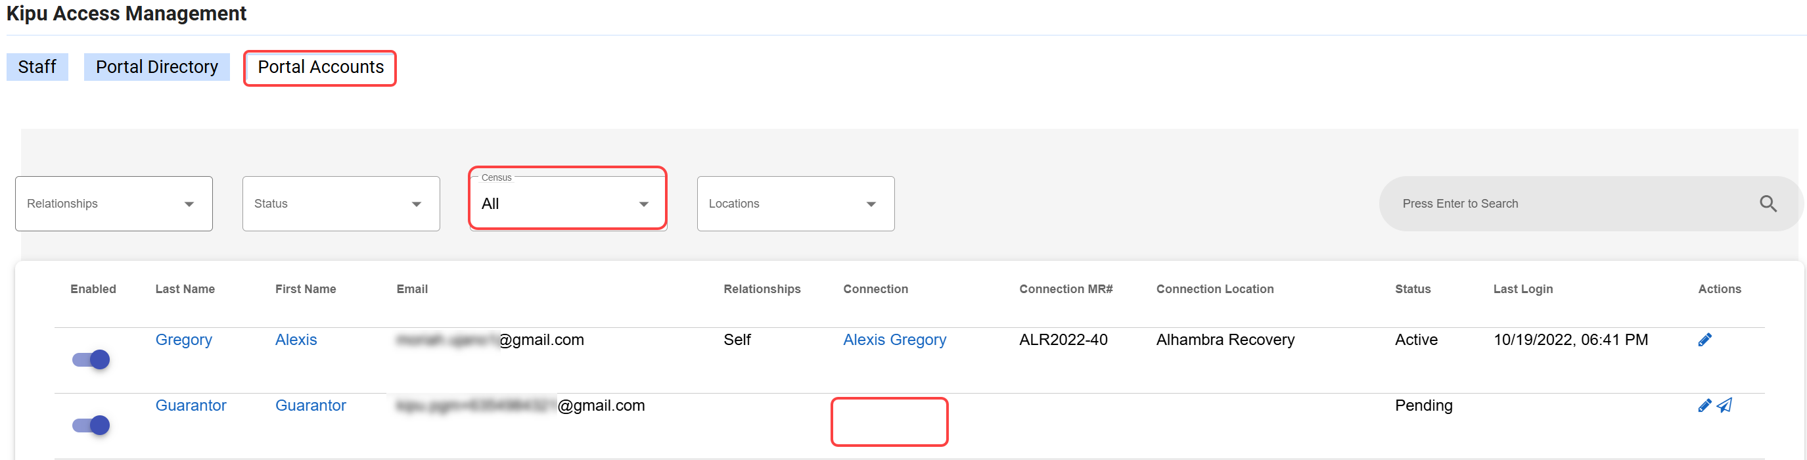Edit Alexis Gregory's account via pencil icon
Viewport: 1807px width, 460px height.
(1704, 340)
